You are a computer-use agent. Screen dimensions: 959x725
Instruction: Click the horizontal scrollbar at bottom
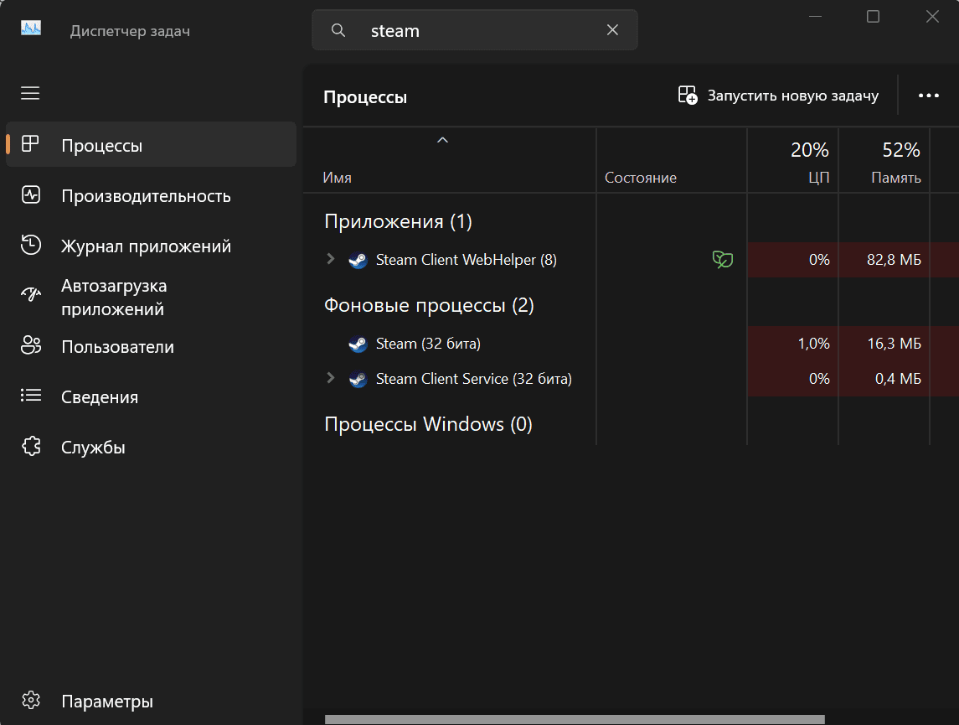click(575, 719)
